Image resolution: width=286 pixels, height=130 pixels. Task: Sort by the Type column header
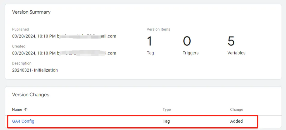(167, 110)
